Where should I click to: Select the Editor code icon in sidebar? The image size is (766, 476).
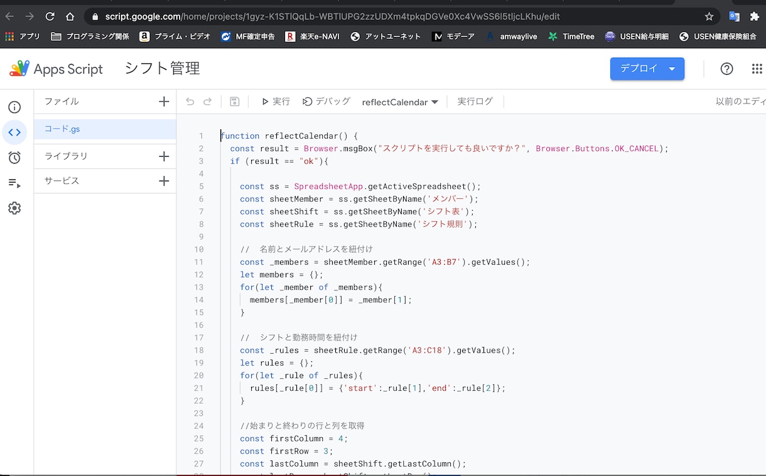click(14, 132)
